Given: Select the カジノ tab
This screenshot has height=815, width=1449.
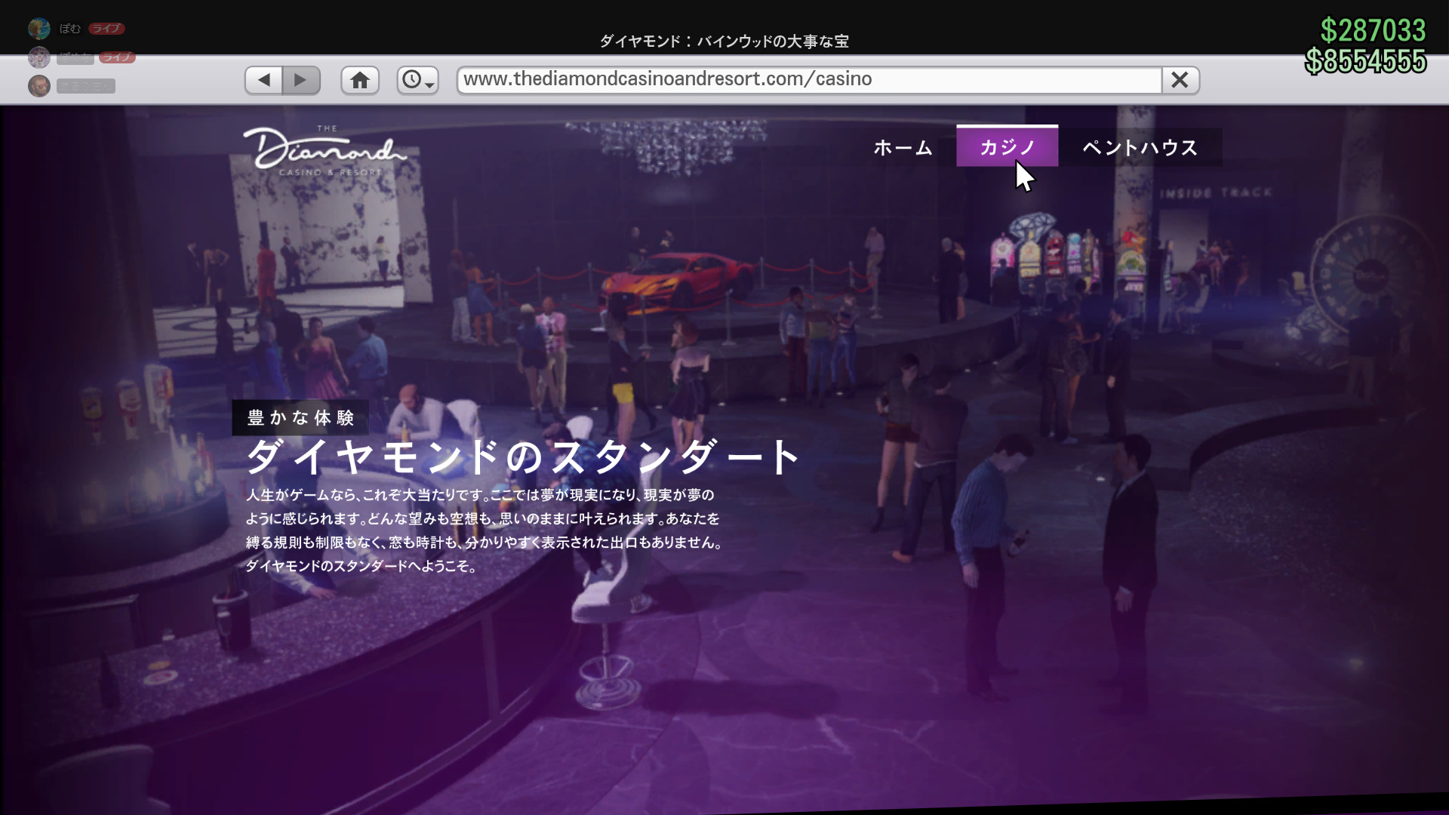Looking at the screenshot, I should (1007, 146).
